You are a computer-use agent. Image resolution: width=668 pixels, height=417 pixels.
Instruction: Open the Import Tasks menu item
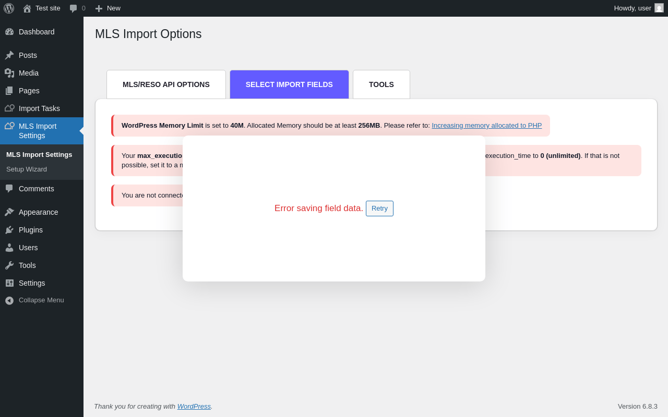pos(39,108)
